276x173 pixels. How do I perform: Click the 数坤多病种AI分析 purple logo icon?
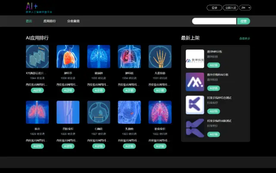pyautogui.click(x=195, y=82)
